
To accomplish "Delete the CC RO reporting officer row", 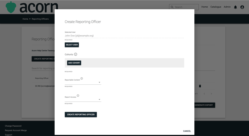I will click(200, 86).
